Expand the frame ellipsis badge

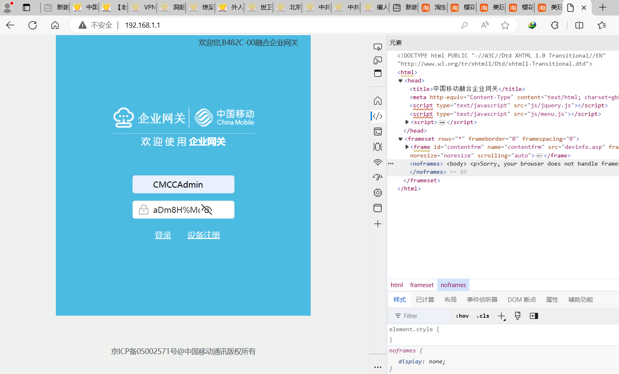(x=539, y=156)
